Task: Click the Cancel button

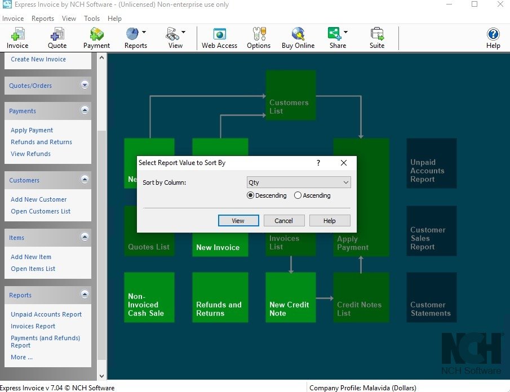Action: coord(284,221)
